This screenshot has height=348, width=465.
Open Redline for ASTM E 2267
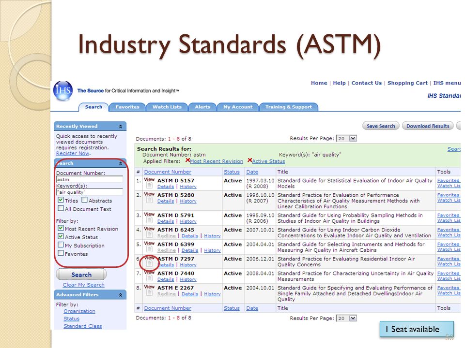[166, 294]
